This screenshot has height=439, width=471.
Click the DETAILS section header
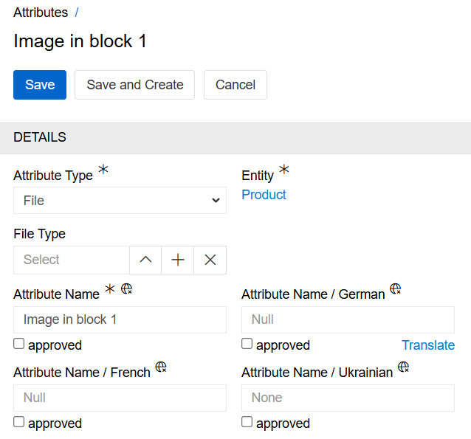[x=40, y=137]
